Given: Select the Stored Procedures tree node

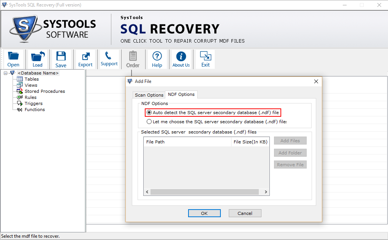Looking at the screenshot, I should (45, 91).
